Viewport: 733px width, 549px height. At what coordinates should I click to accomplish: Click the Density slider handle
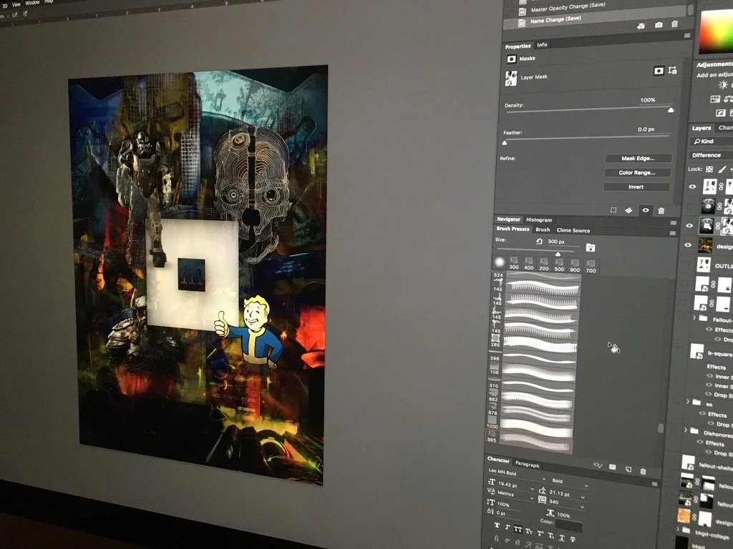(671, 109)
